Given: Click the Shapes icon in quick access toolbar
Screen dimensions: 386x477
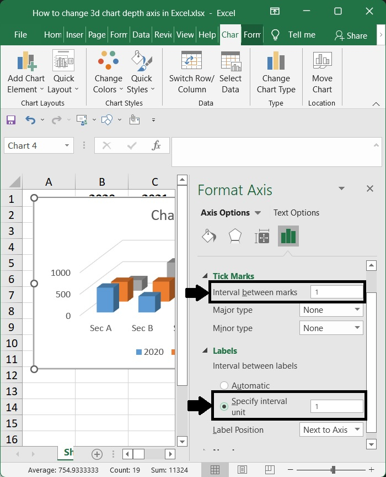Looking at the screenshot, I should point(107,120).
